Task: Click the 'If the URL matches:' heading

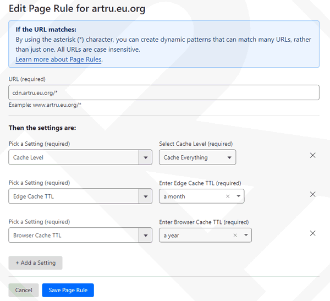Action: [x=46, y=30]
